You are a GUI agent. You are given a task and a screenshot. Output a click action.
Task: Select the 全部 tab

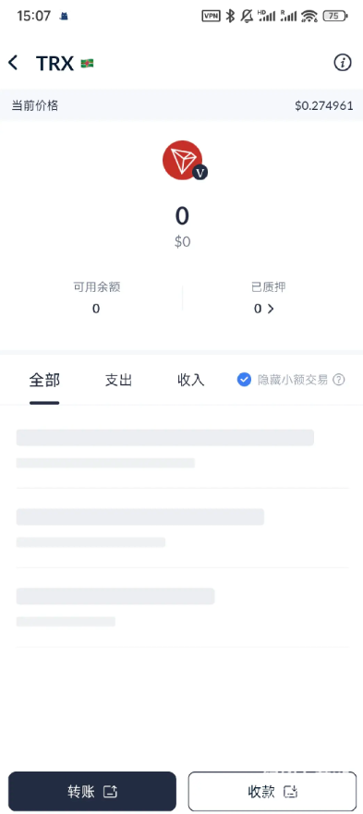[44, 380]
